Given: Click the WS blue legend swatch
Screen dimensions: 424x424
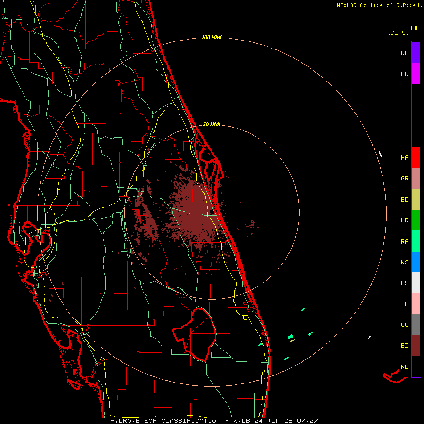Looking at the screenshot, I should tap(416, 262).
